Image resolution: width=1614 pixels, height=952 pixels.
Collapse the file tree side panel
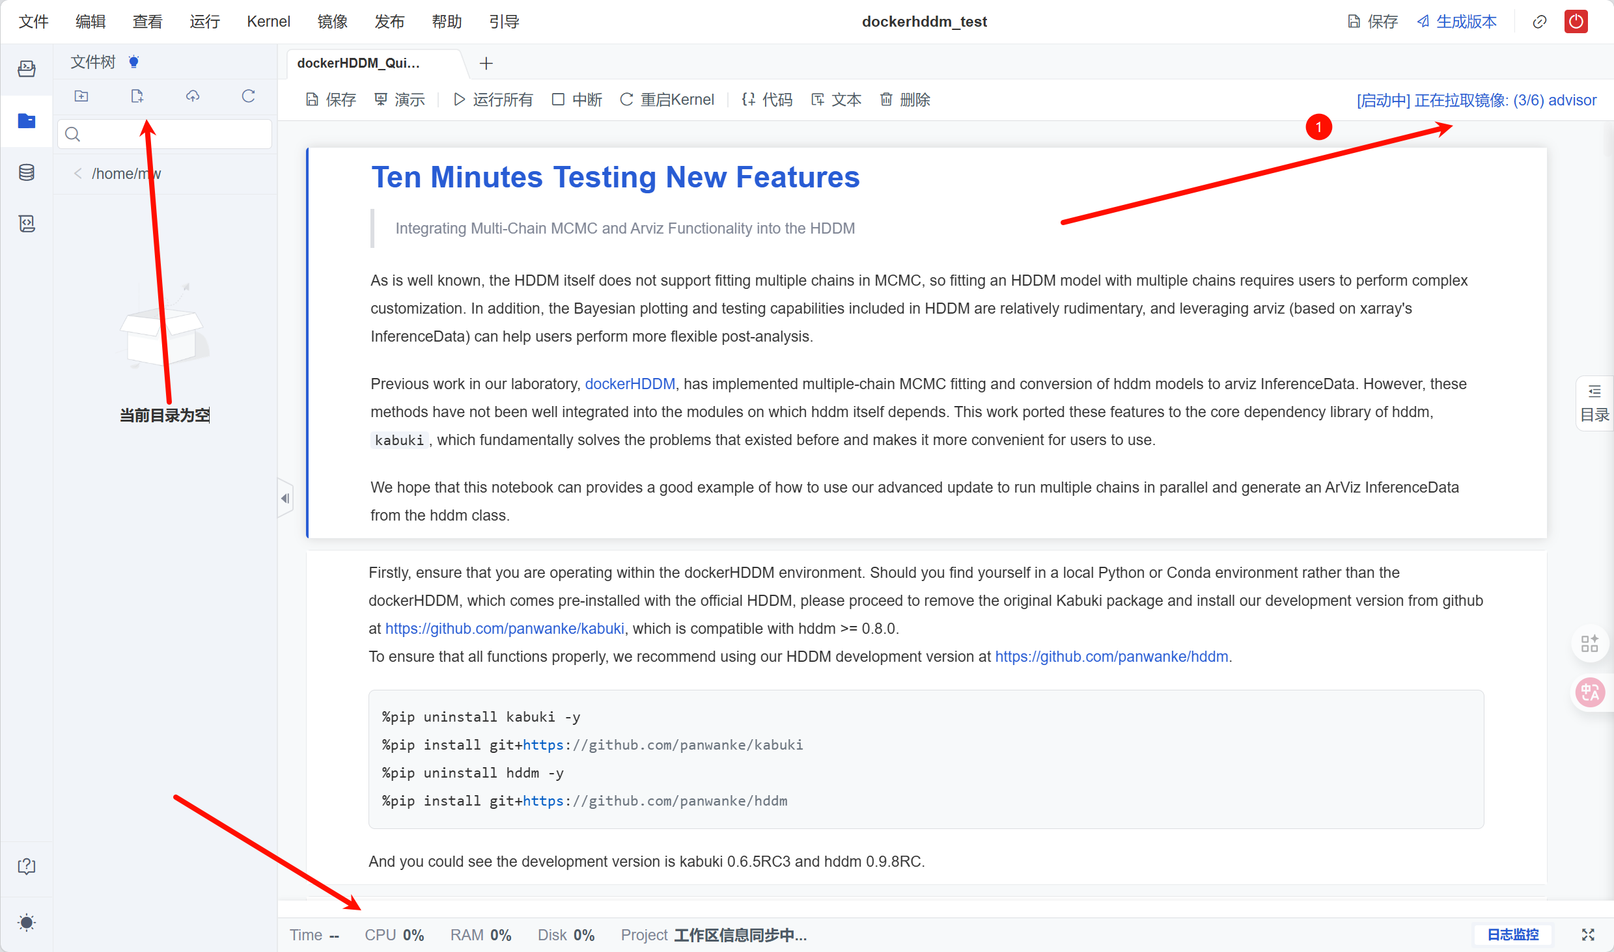285,498
